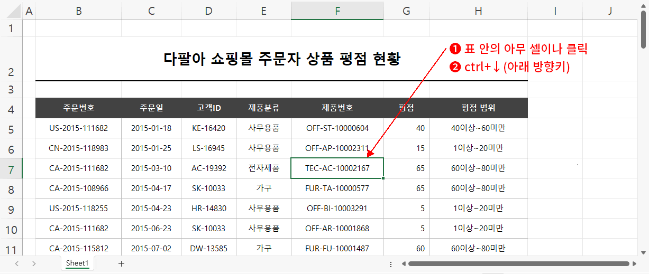Select cell CA-2015-115812
Screen dimensions: 649x274
point(78,248)
